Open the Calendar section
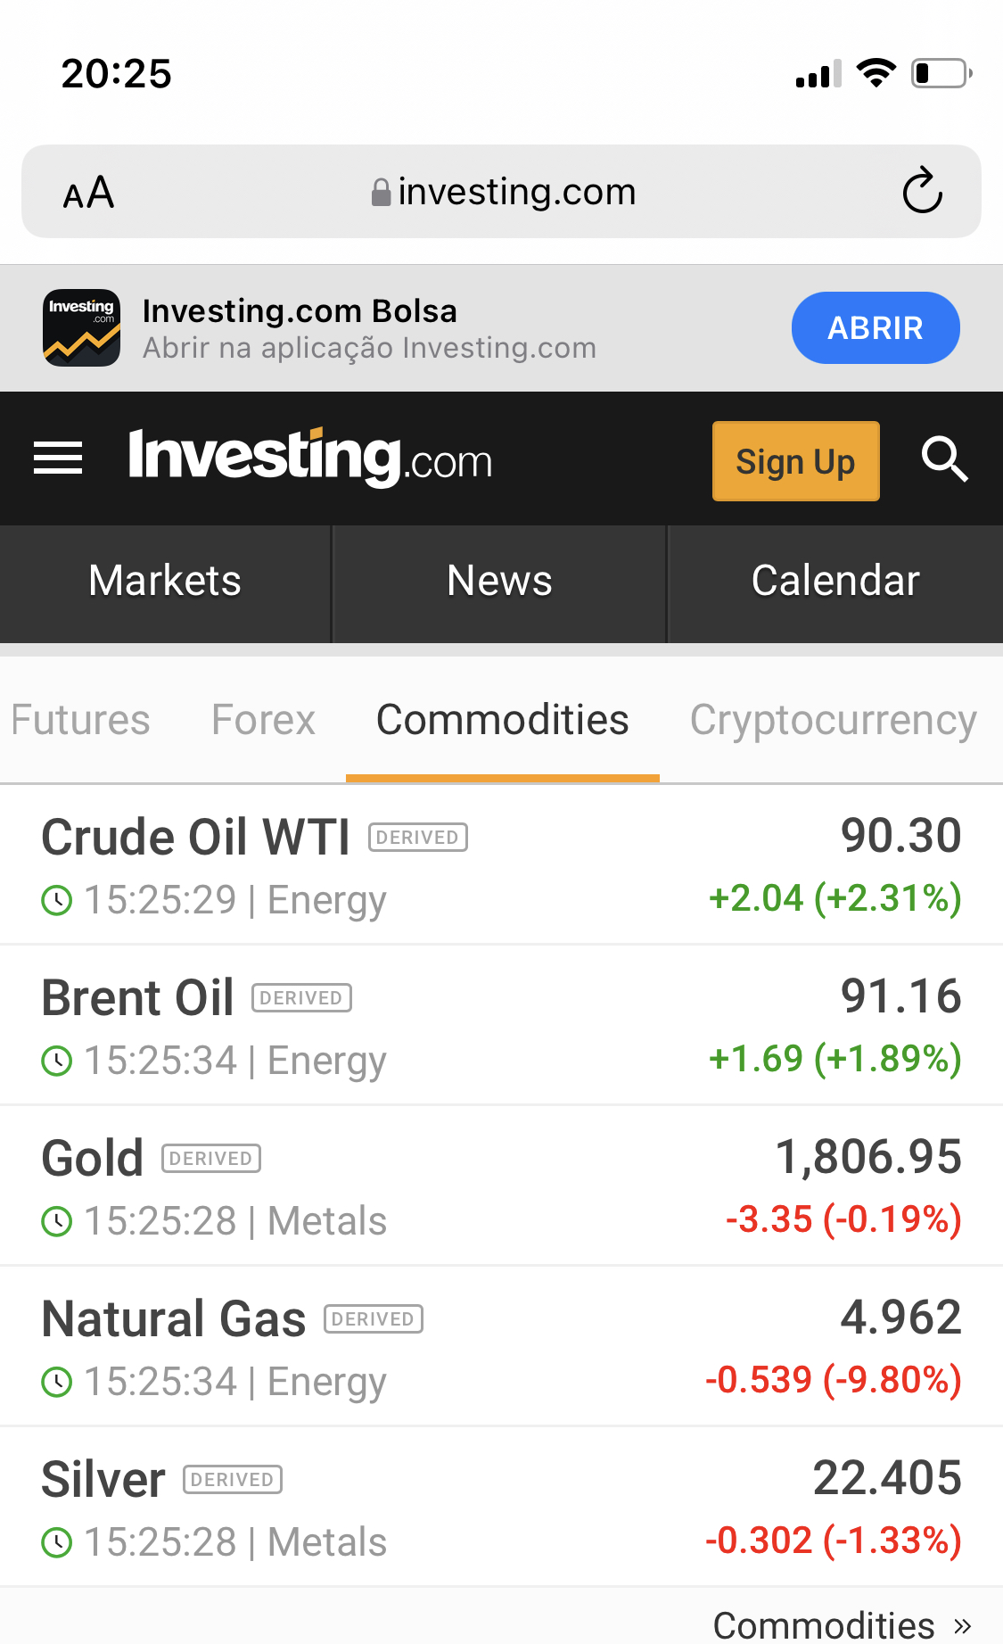 [835, 581]
